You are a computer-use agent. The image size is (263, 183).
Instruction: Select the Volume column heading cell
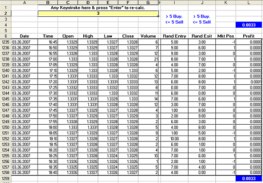point(148,36)
